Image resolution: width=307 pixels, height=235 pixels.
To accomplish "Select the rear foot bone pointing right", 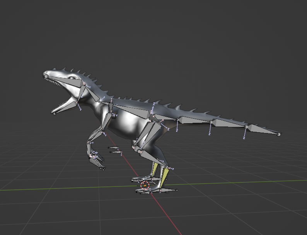I will [169, 190].
